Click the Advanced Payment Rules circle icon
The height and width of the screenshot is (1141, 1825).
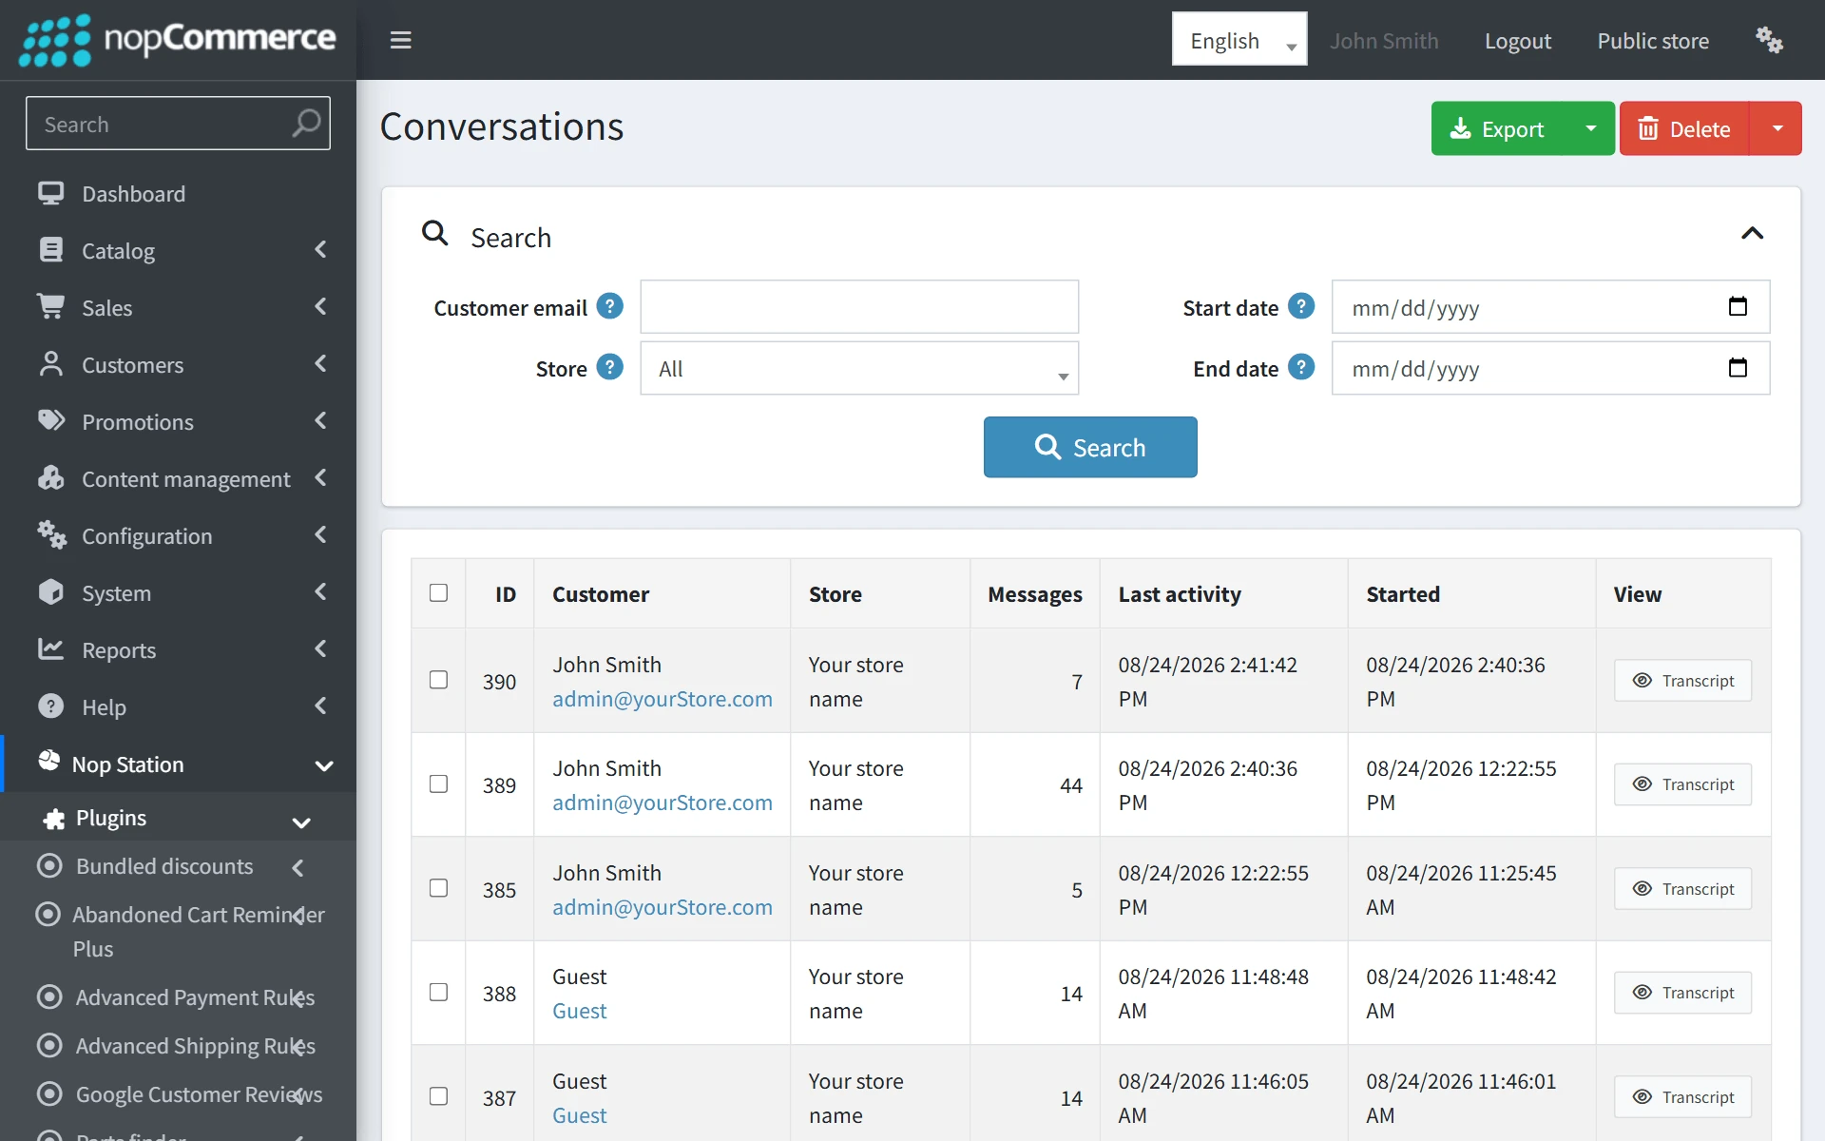point(48,996)
